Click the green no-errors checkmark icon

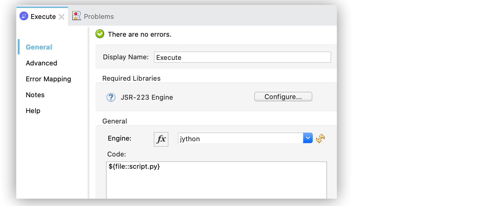point(100,34)
